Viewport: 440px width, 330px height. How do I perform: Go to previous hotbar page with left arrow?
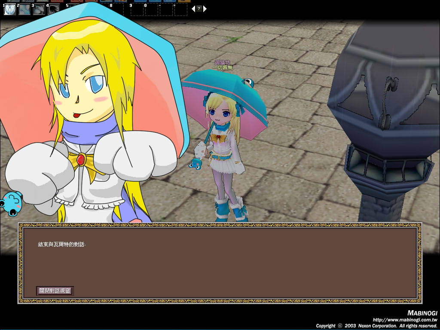click(193, 8)
